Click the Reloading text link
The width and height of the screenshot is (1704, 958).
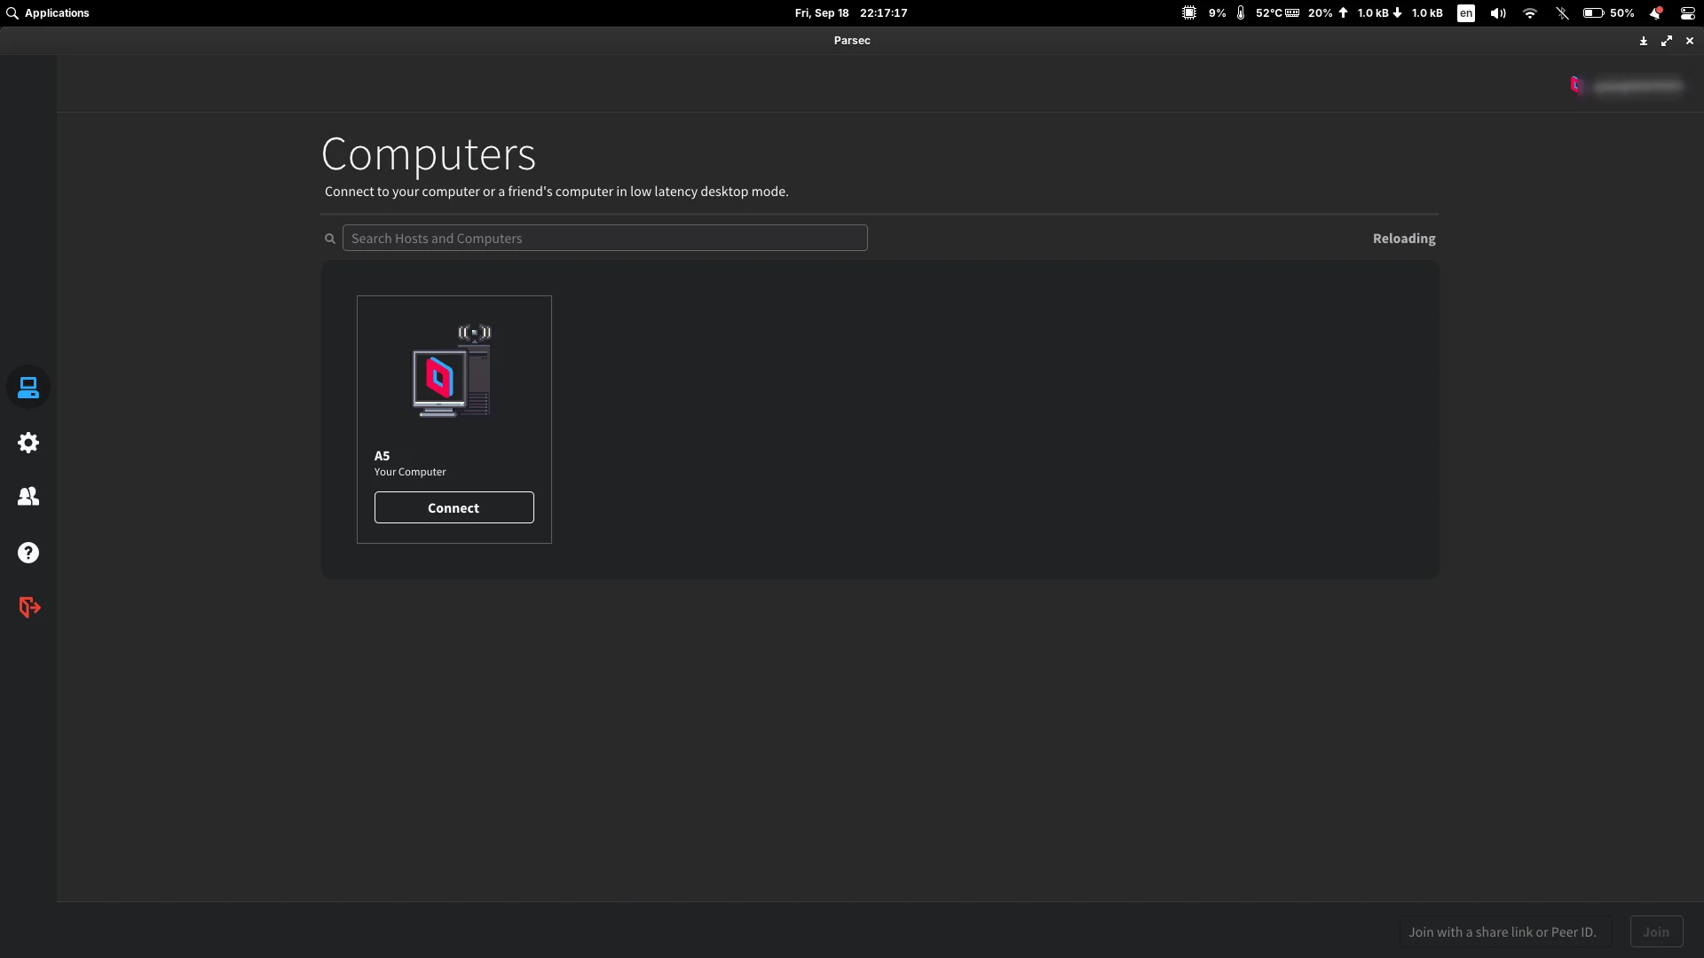coord(1404,239)
